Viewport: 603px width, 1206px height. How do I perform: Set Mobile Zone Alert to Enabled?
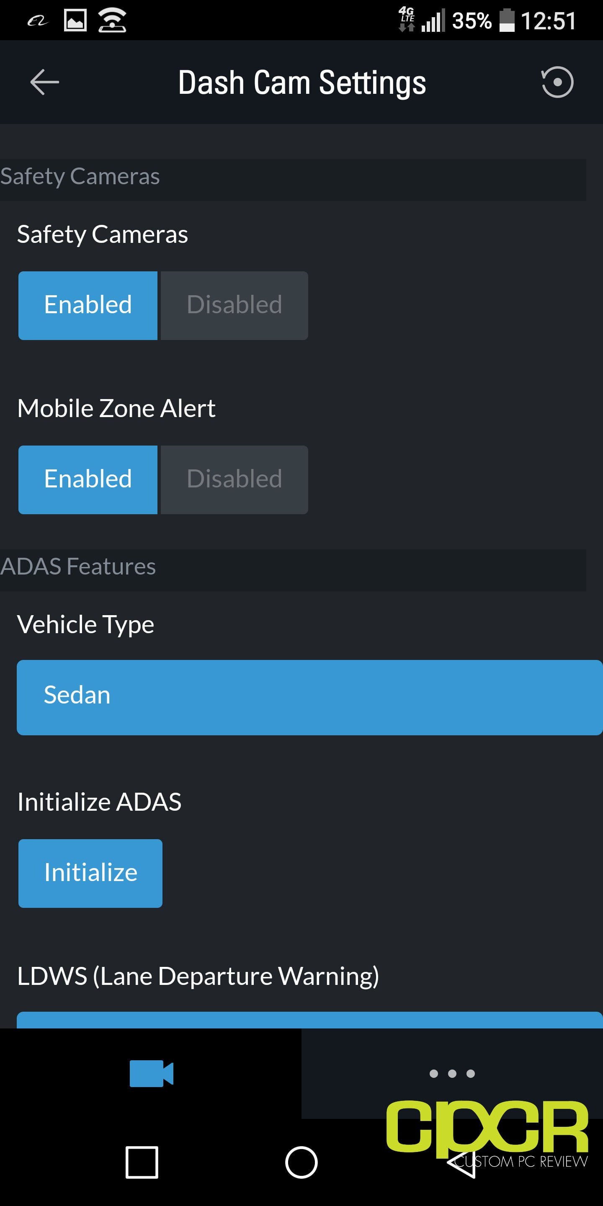88,479
